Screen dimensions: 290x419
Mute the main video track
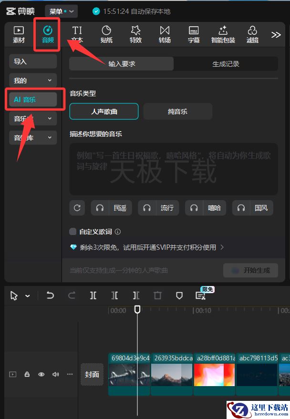(56, 374)
